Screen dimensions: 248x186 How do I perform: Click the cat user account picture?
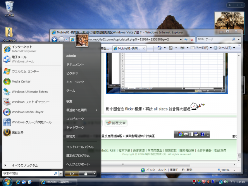tap(82, 40)
